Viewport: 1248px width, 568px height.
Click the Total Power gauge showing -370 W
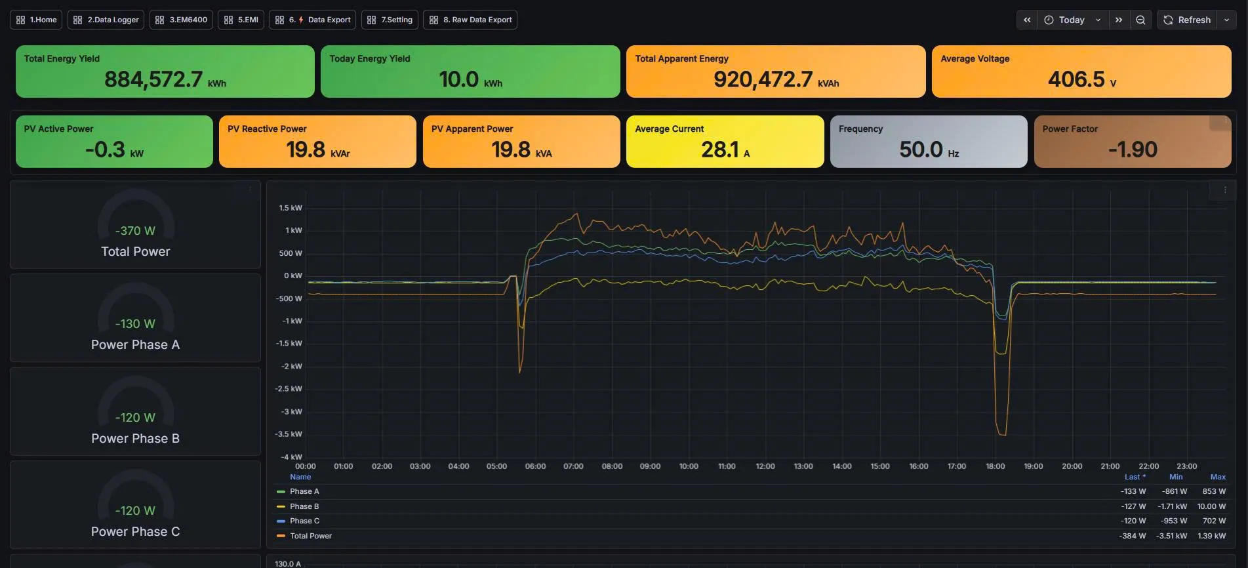pyautogui.click(x=135, y=224)
